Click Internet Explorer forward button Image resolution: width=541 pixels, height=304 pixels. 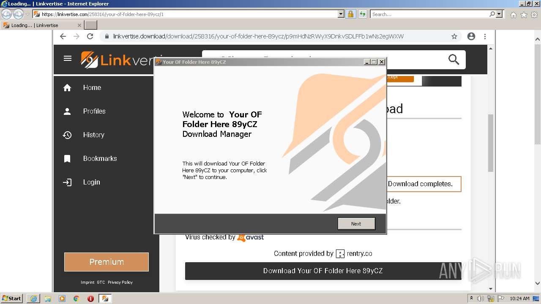18,14
